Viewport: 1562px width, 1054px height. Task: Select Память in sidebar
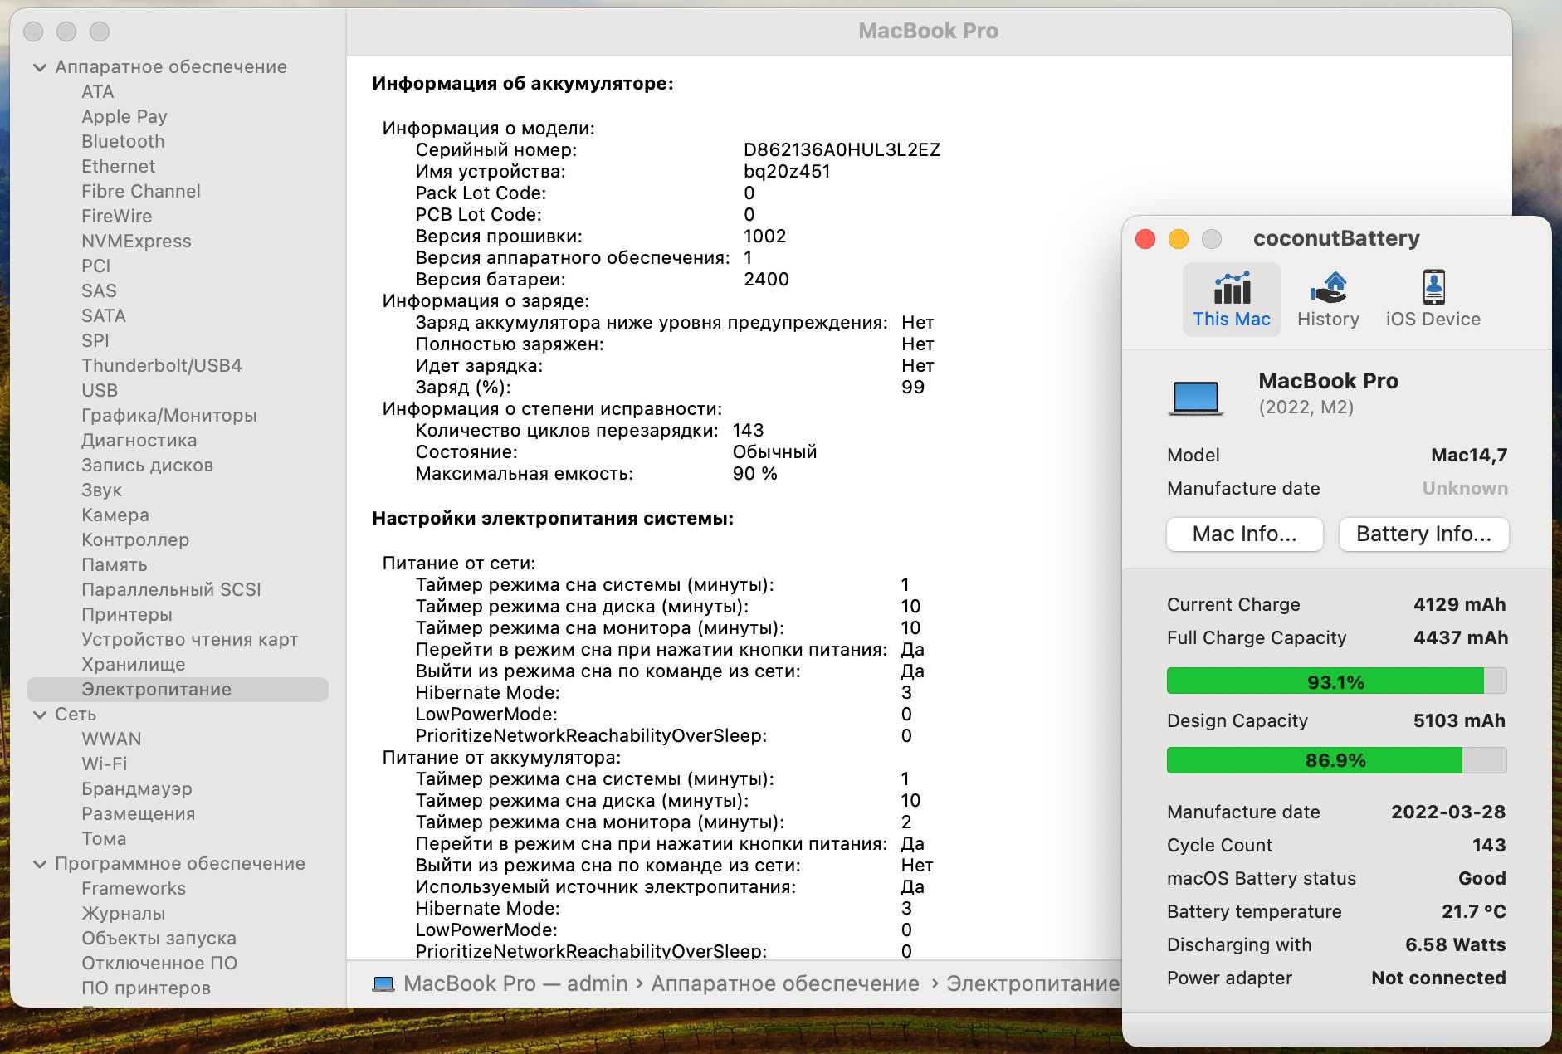click(x=115, y=565)
